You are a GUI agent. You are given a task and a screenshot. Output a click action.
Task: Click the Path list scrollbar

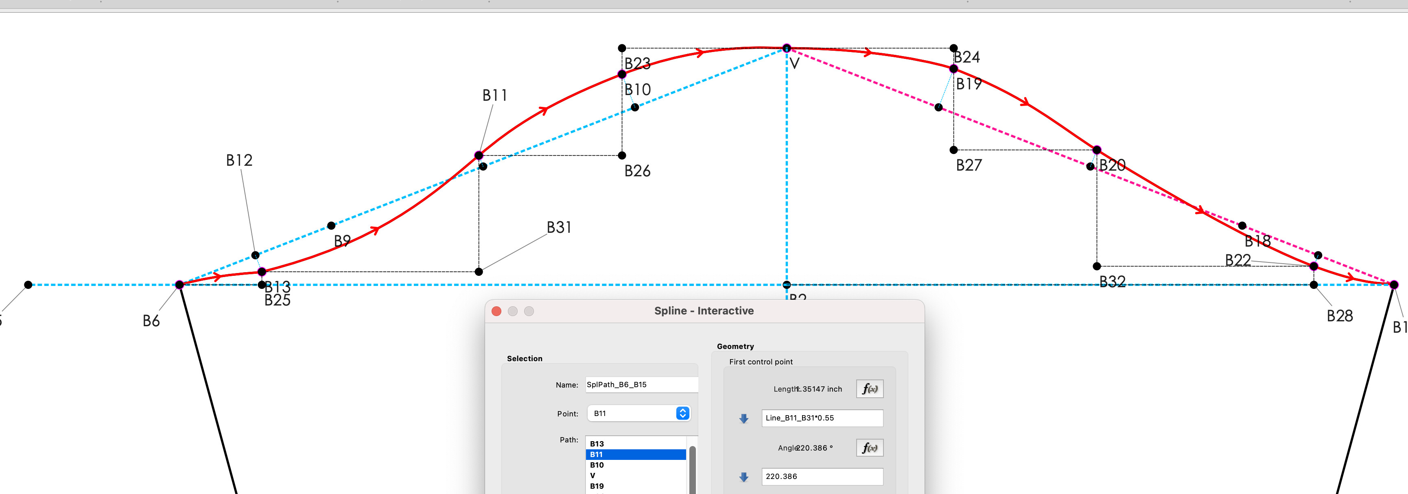[x=692, y=470]
